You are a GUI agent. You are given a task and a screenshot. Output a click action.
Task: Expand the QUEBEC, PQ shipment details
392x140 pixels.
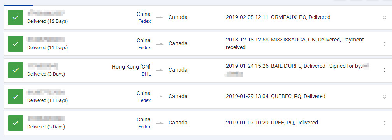[385, 97]
